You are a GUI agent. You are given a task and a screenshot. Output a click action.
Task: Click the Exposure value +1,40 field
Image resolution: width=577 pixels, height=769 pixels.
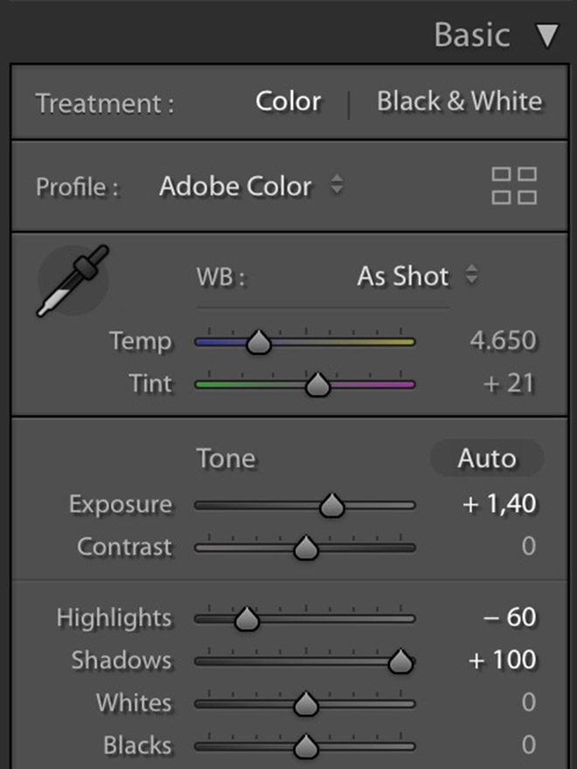click(x=499, y=504)
